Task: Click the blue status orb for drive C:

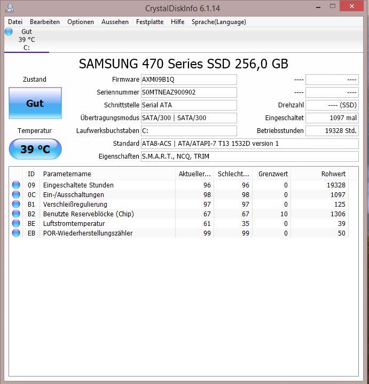Action: pos(9,32)
